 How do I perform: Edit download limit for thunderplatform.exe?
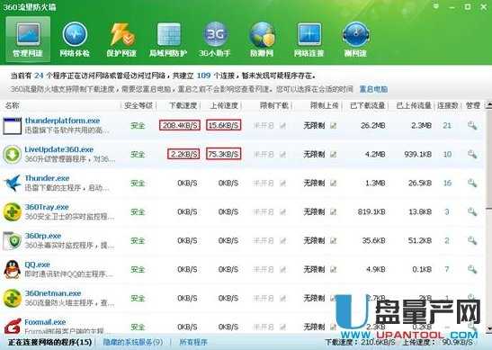282,126
